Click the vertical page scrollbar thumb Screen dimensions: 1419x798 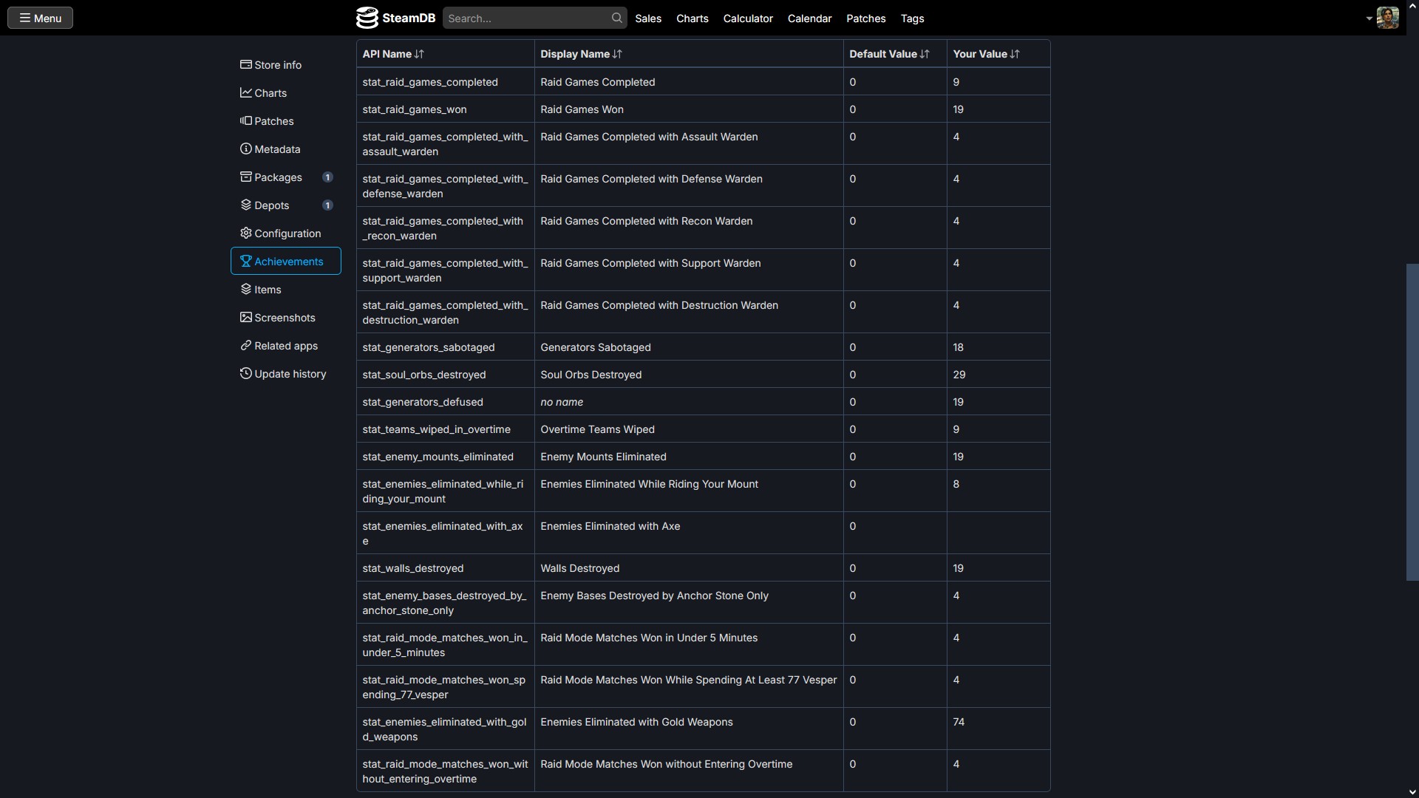coord(1412,421)
